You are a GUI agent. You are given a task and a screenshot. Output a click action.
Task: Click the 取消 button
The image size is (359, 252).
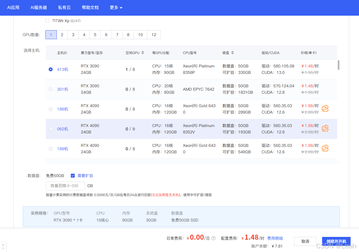(x=305, y=241)
